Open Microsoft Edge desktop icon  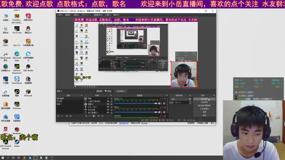coord(17,57)
